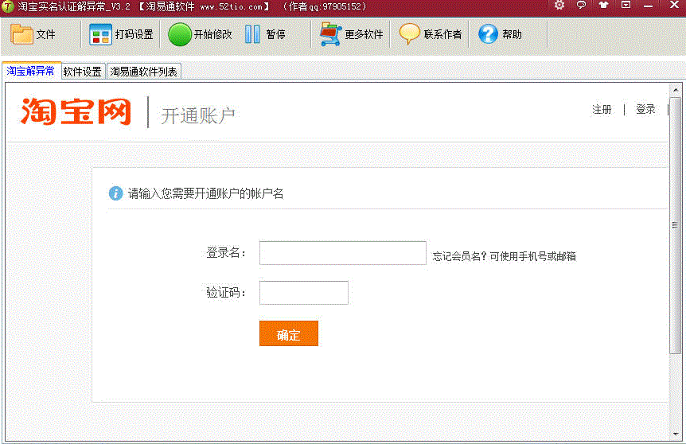Click the app logo in title bar
Screen dimensions: 686x444
8,6
